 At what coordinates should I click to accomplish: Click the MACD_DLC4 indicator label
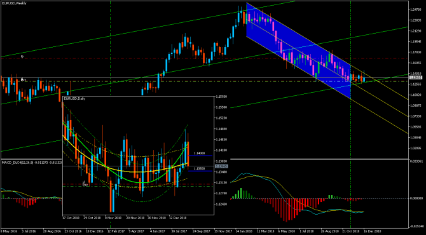tap(31, 162)
